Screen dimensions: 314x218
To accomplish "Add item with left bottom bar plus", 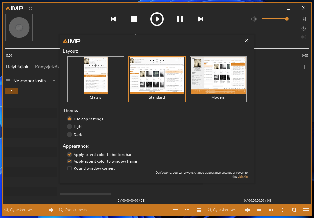I will tap(51, 210).
